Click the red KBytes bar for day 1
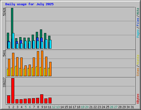This screenshot has width=141, height=110. pyautogui.click(x=9, y=99)
